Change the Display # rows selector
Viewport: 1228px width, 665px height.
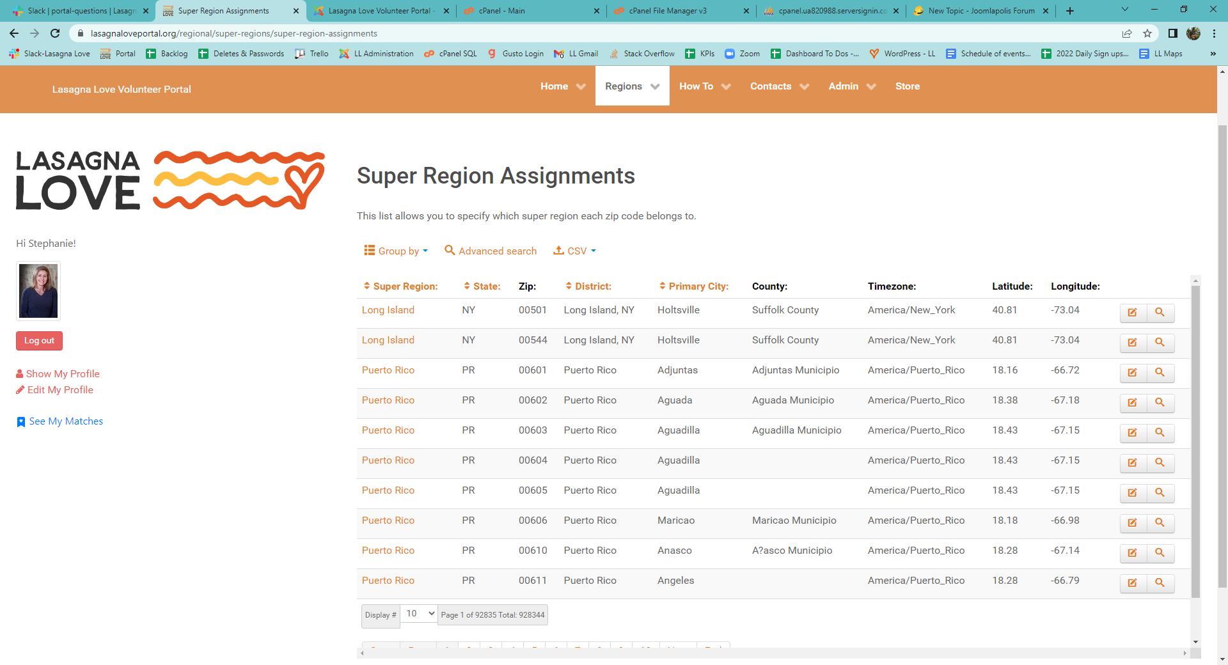tap(420, 614)
